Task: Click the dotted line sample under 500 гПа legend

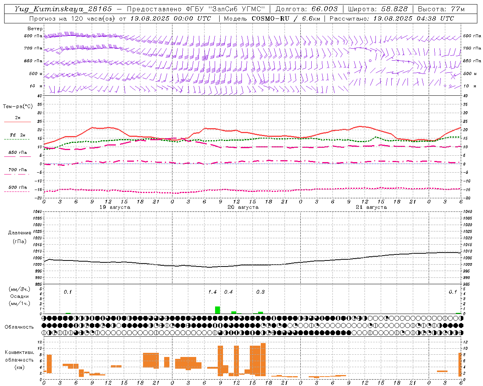Action: [x=17, y=191]
